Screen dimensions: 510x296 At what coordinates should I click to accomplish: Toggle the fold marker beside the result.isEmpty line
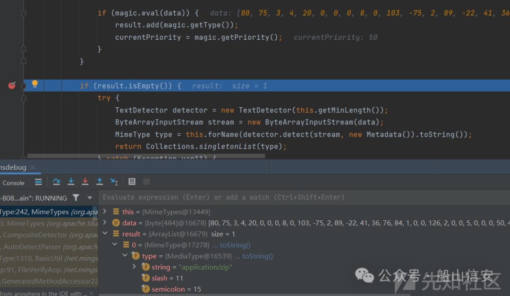pyautogui.click(x=24, y=86)
